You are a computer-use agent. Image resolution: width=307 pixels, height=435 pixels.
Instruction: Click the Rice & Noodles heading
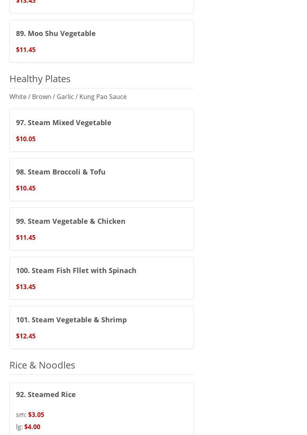pyautogui.click(x=42, y=365)
